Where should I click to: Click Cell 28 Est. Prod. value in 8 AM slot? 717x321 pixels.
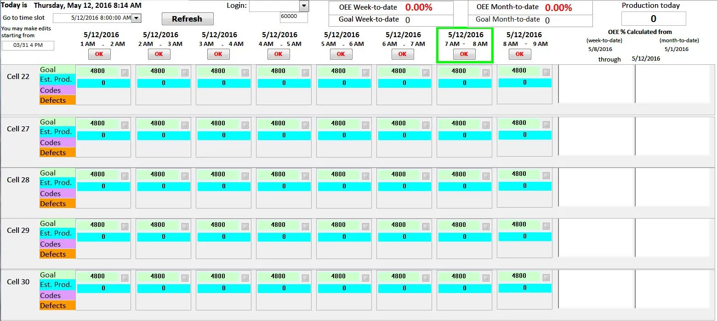tap(525, 186)
